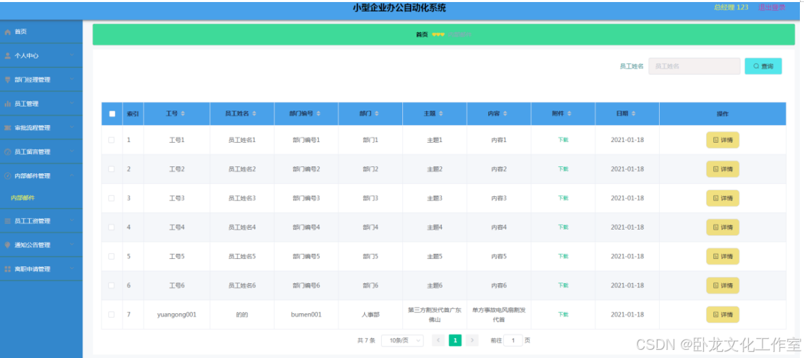Sort by 内容 column arrows

click(505, 113)
